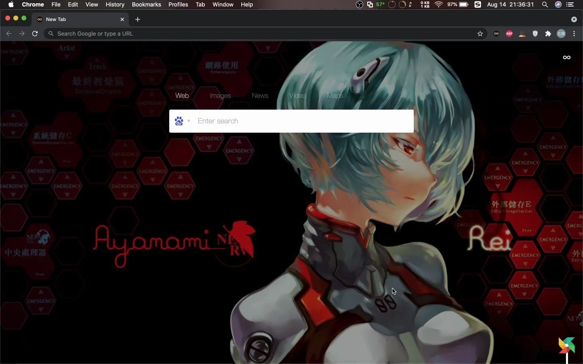The image size is (583, 364).
Task: Click the bonsai-tree extension icon
Action: [522, 34]
